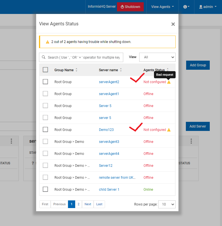Check the serverAgent4 row checkbox
Screen dimensions: 222x226
45,153
